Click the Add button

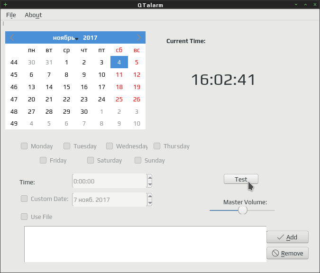(287, 237)
